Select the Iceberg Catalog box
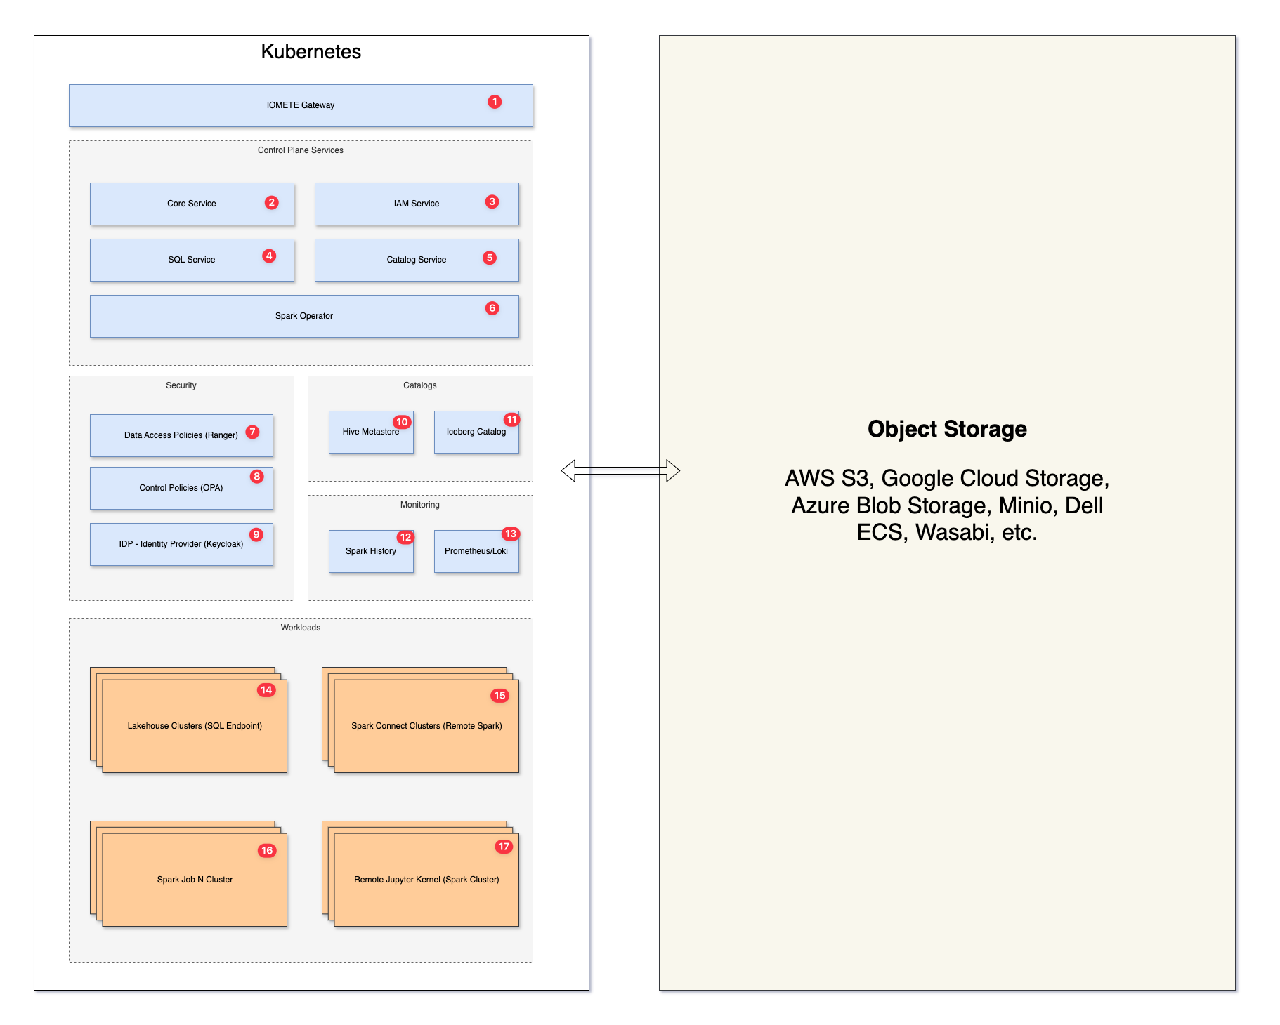Viewport: 1280px width, 1025px height. (476, 432)
